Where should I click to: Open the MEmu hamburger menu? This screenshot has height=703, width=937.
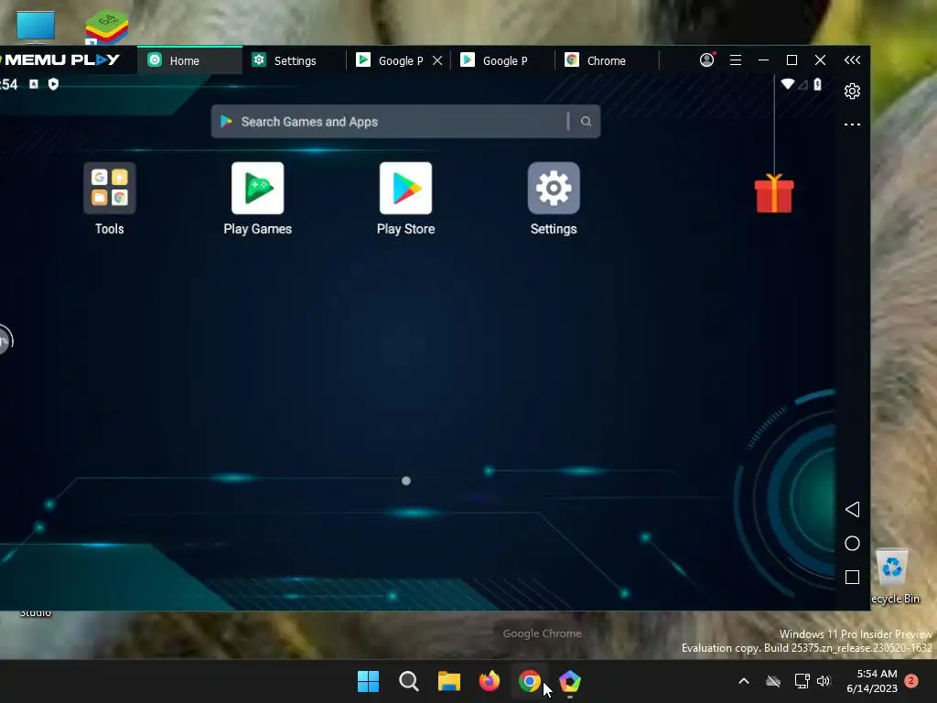pyautogui.click(x=736, y=59)
